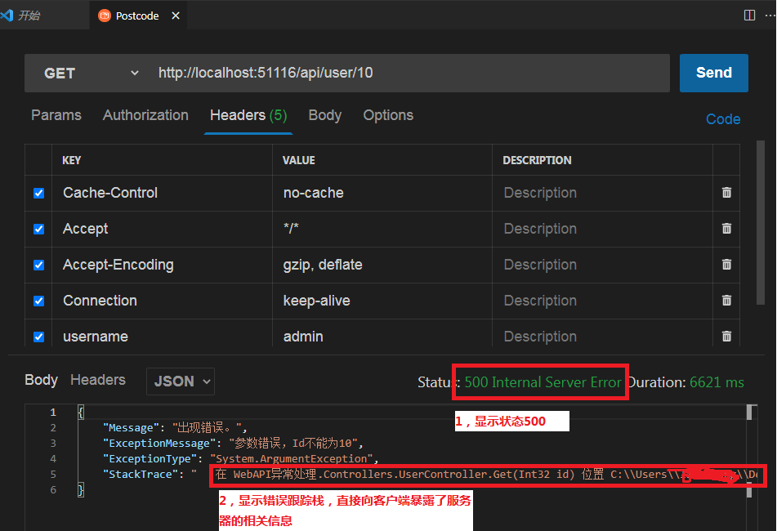
Task: Click the DESCRIPTION column header
Action: tap(537, 160)
